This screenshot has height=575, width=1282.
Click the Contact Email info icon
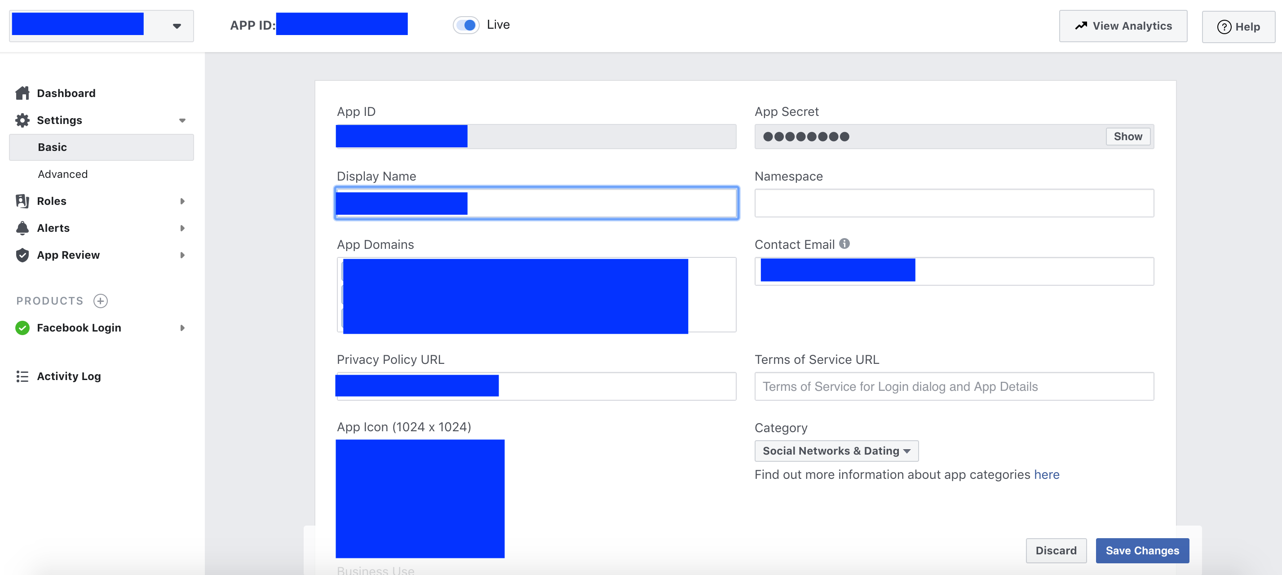844,243
